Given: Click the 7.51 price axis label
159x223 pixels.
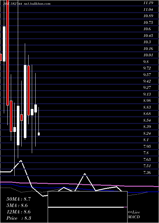Looking at the screenshot, I should 147,166.
